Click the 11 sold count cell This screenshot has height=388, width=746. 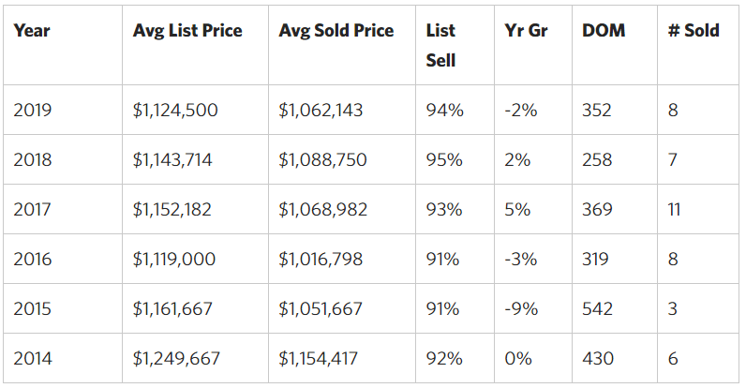tap(674, 209)
